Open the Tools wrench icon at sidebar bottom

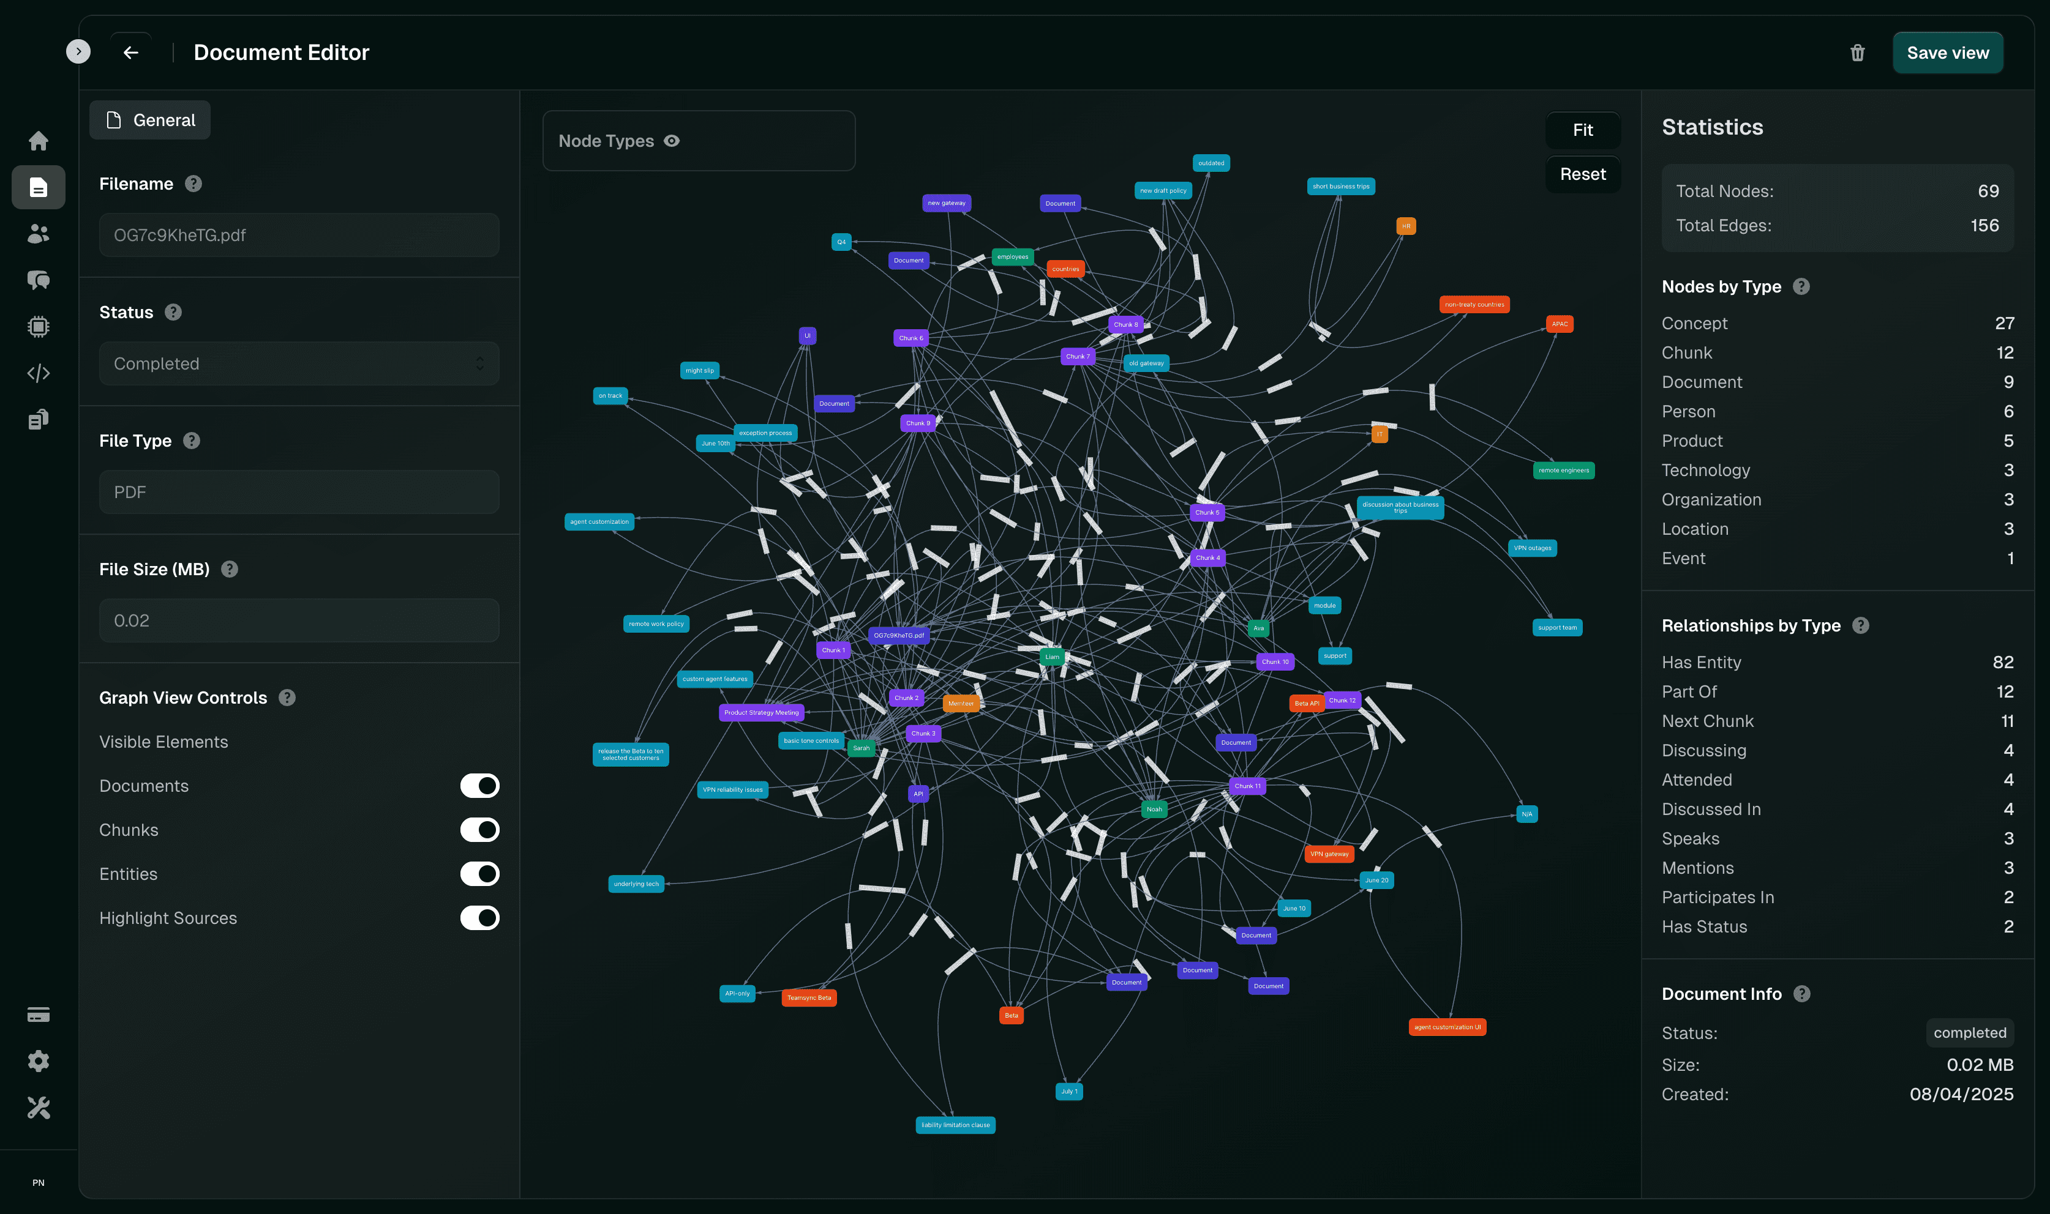click(x=39, y=1109)
